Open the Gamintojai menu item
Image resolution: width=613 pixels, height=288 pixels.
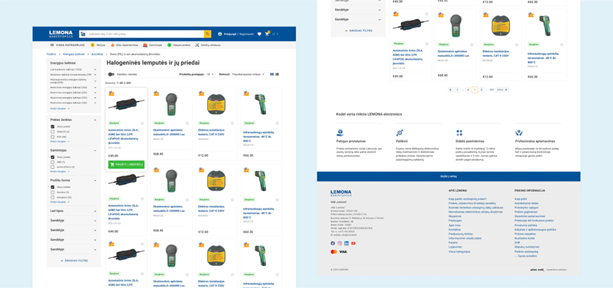154,45
